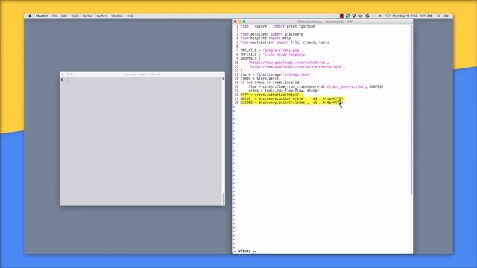Close the MacVim editor window
This screenshot has height=268, width=477.
pos(235,22)
